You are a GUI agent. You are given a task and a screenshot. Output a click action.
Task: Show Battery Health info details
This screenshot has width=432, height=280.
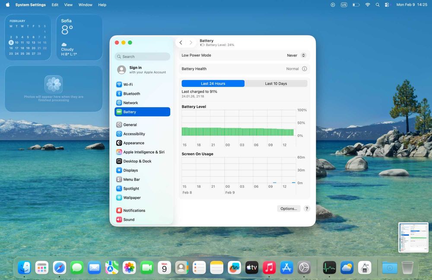[305, 68]
